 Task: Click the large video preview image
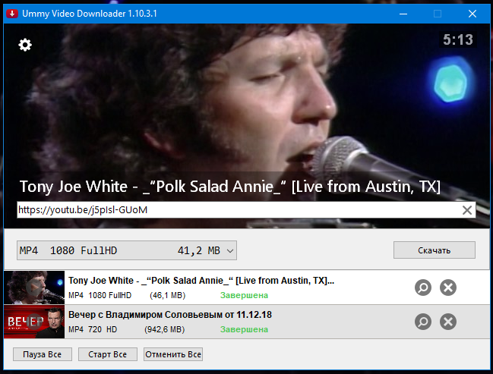point(246,104)
